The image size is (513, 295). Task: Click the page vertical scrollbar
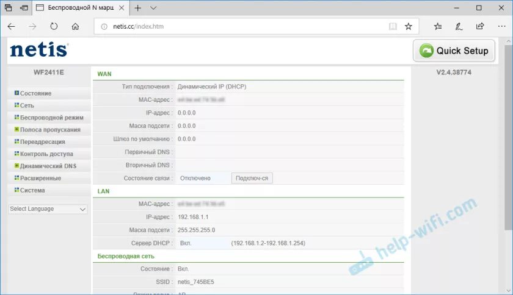pos(508,137)
